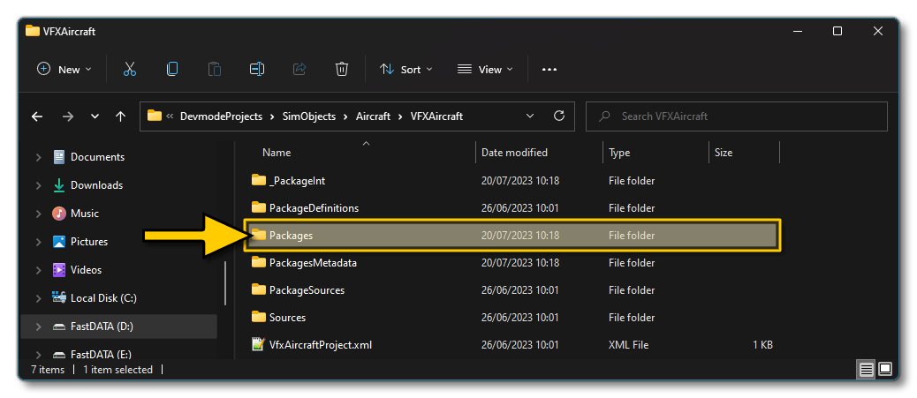Open the Sort dropdown menu
Screen dimensions: 917x398
coord(405,69)
